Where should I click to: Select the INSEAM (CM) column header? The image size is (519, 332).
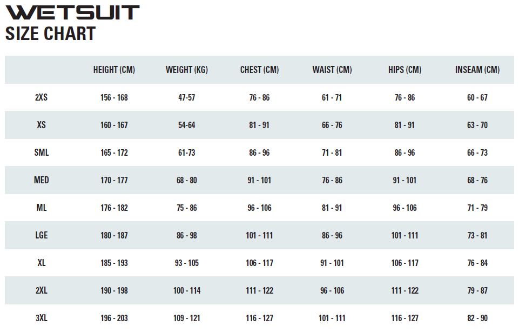(477, 70)
